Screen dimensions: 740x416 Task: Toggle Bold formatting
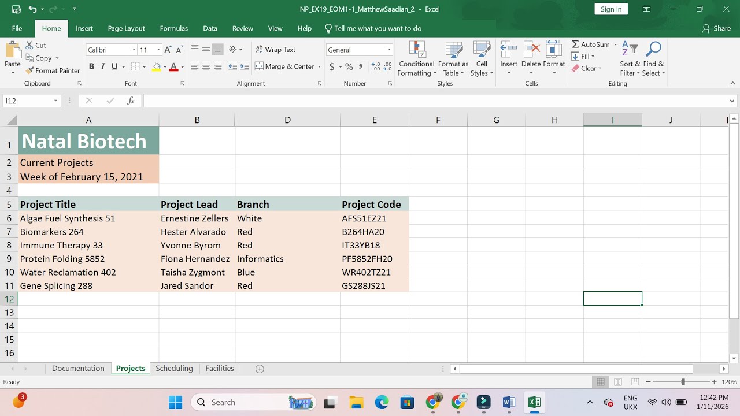point(91,67)
